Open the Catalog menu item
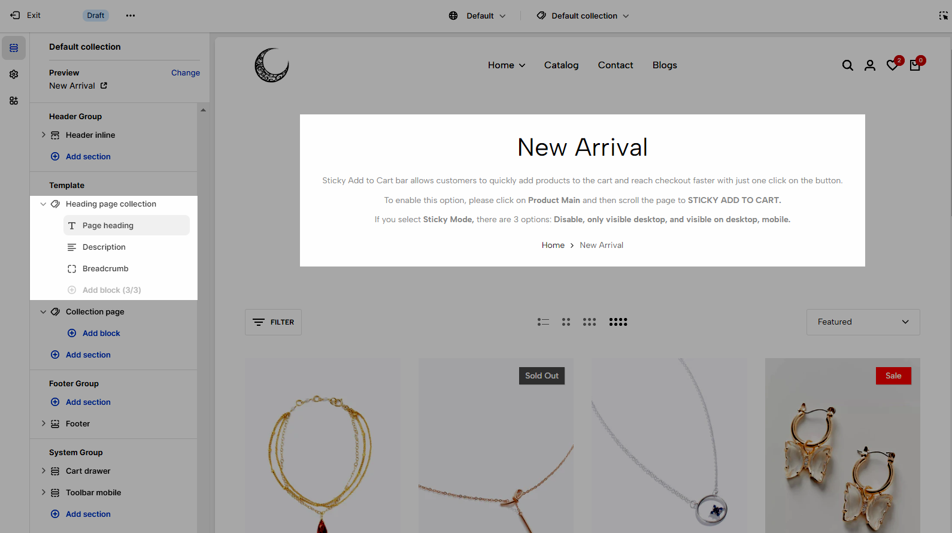 click(x=561, y=65)
